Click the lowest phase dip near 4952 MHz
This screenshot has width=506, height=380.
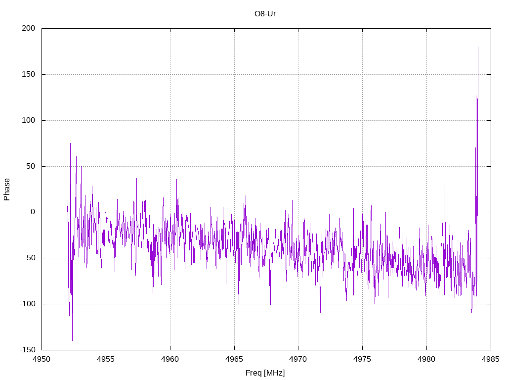[x=72, y=340]
